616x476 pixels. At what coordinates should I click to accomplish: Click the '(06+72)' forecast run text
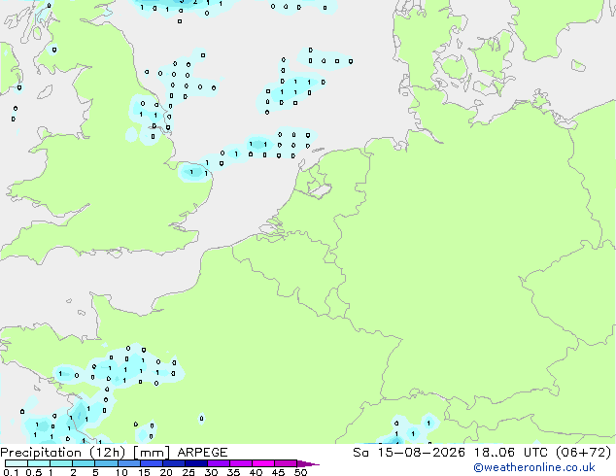pos(583,453)
